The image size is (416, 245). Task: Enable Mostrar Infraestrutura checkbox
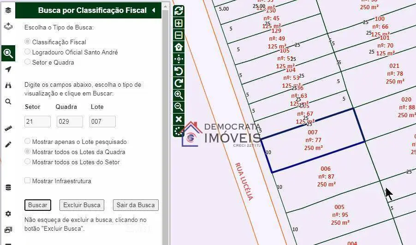[28, 181]
